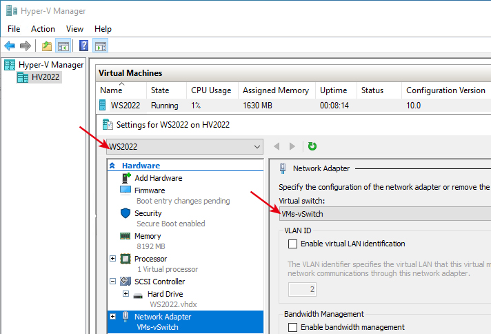Collapse the SCSI Controller tree node

point(112,282)
